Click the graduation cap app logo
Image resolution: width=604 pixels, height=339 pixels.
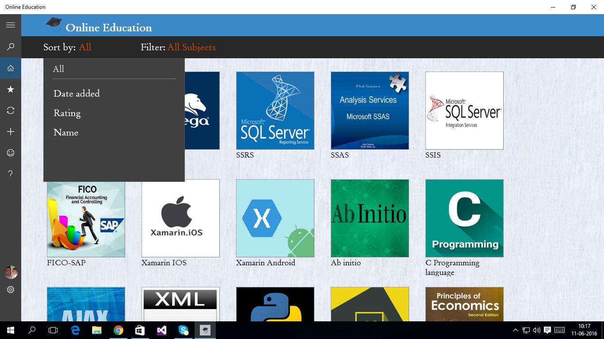coord(54,24)
